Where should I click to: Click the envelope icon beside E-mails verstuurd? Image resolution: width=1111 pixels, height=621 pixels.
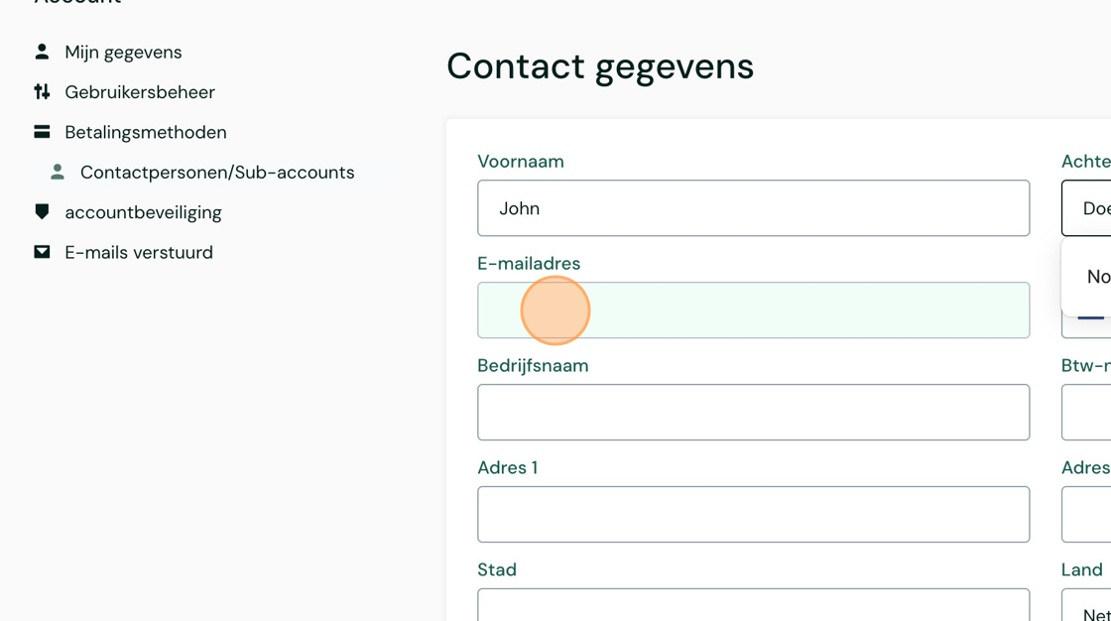(42, 252)
